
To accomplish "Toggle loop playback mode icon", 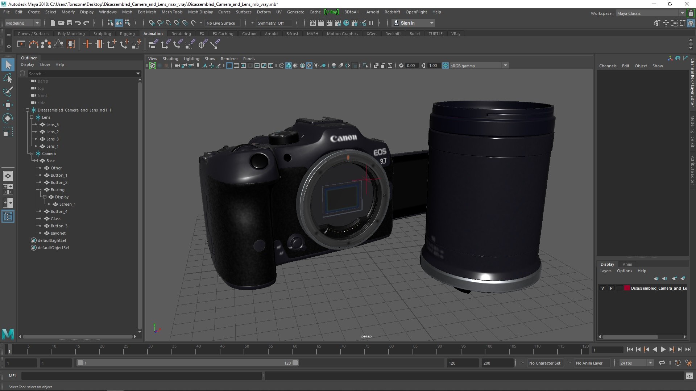I will [662, 363].
